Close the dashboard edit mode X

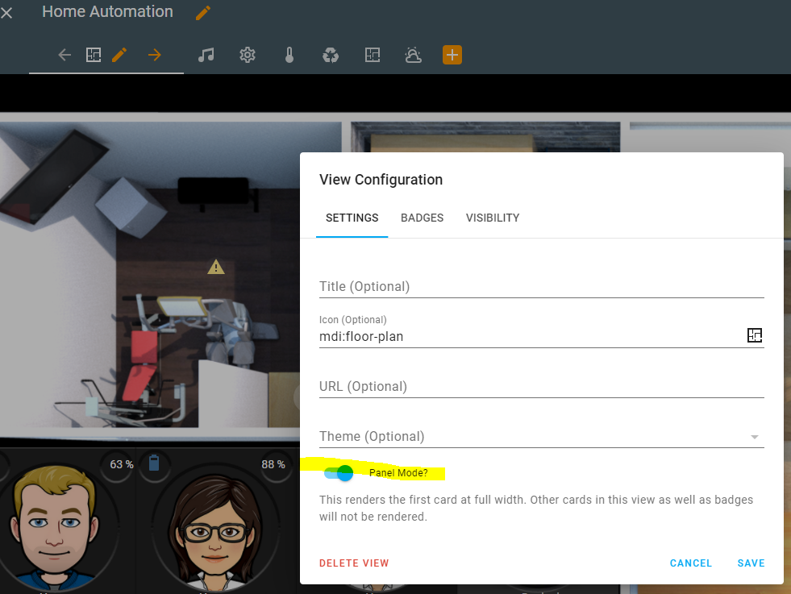coord(6,13)
